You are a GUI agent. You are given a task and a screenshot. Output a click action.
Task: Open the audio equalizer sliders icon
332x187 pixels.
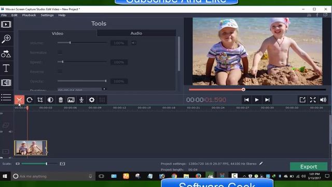102,100
